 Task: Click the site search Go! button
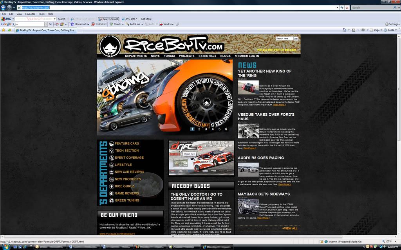(x=296, y=39)
